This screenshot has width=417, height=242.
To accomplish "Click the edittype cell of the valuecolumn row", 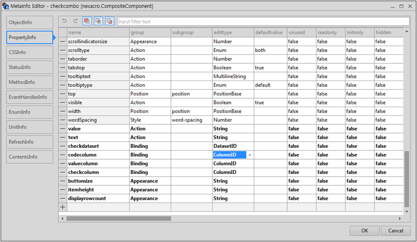I will tap(233, 164).
